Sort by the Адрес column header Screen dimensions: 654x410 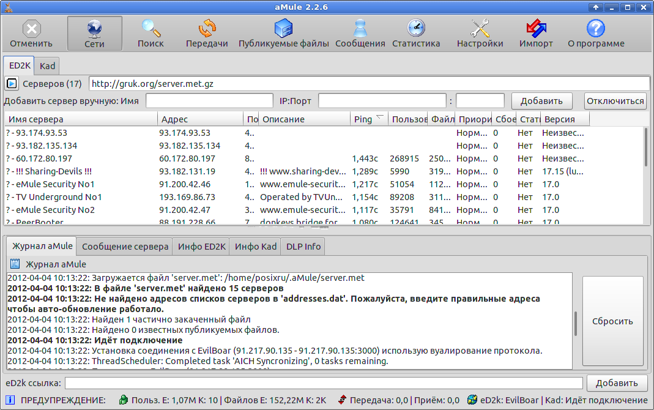(200, 119)
